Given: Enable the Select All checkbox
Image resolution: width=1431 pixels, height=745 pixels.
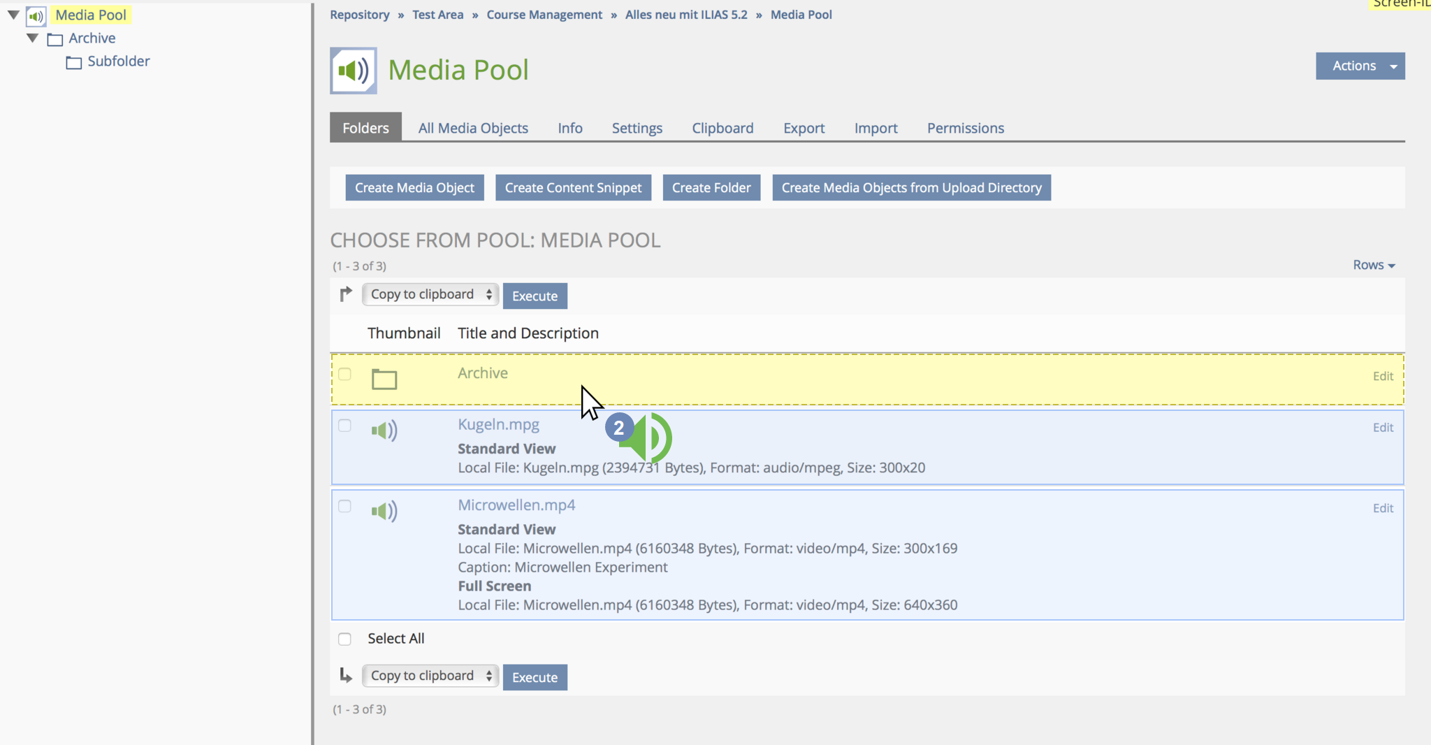Looking at the screenshot, I should pos(345,639).
